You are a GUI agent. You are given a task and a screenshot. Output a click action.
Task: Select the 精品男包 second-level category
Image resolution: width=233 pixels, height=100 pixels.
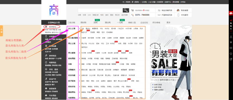coord(72,92)
